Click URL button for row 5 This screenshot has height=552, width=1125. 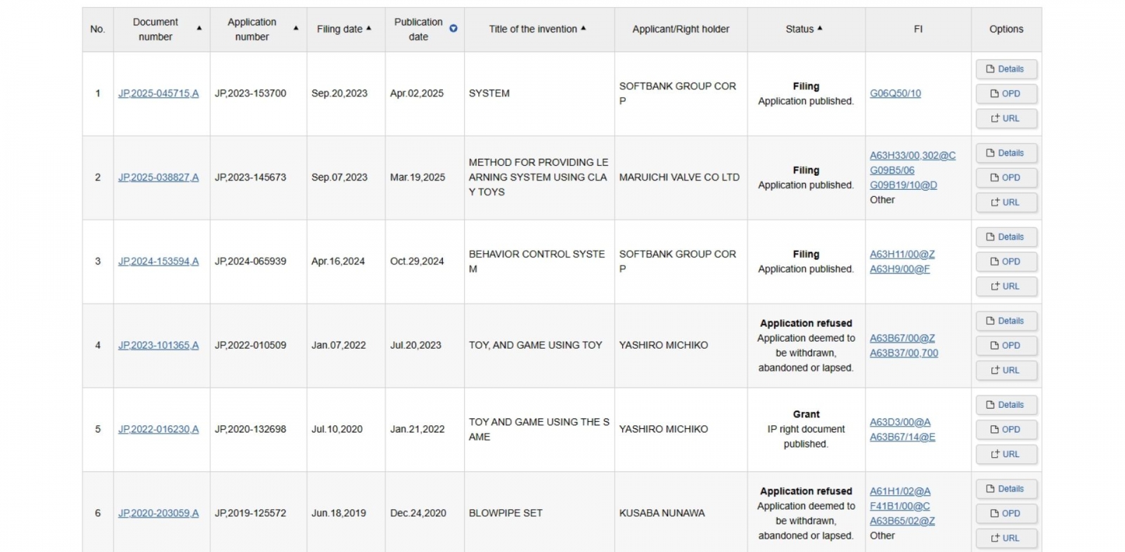(x=1005, y=454)
